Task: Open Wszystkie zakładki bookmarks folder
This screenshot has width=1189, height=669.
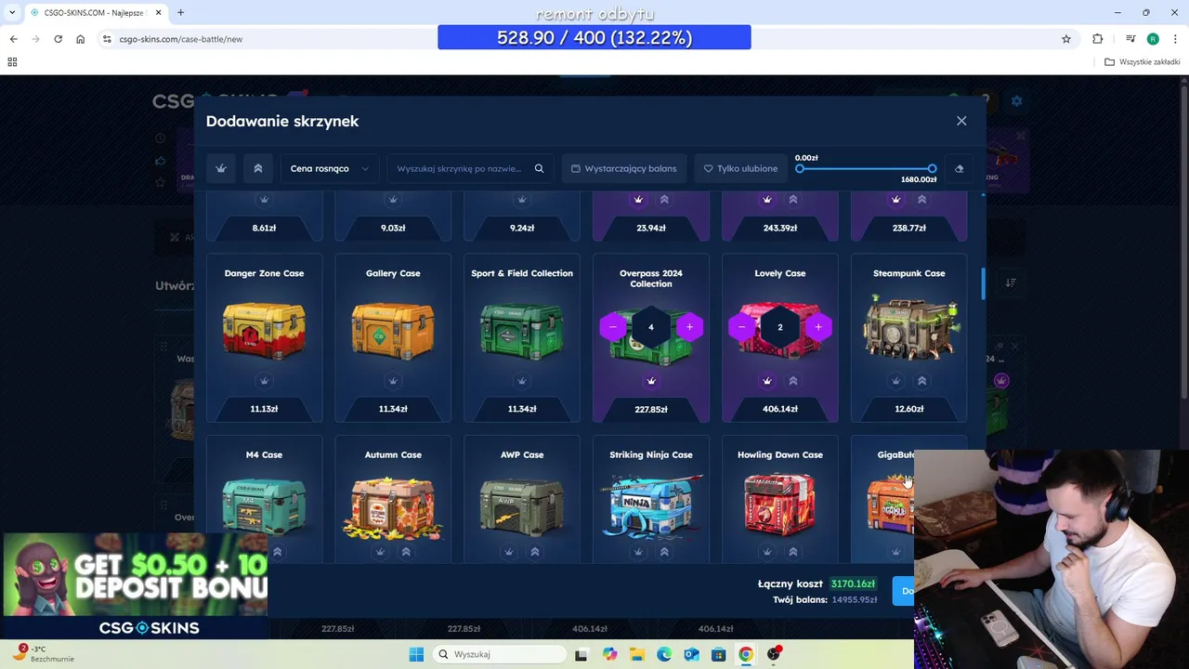Action: 1143,62
